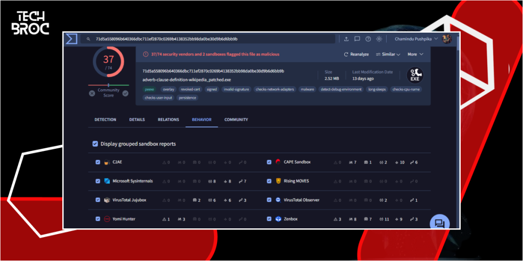Uncheck the VirusTotal Observer checkbox

tap(269, 200)
